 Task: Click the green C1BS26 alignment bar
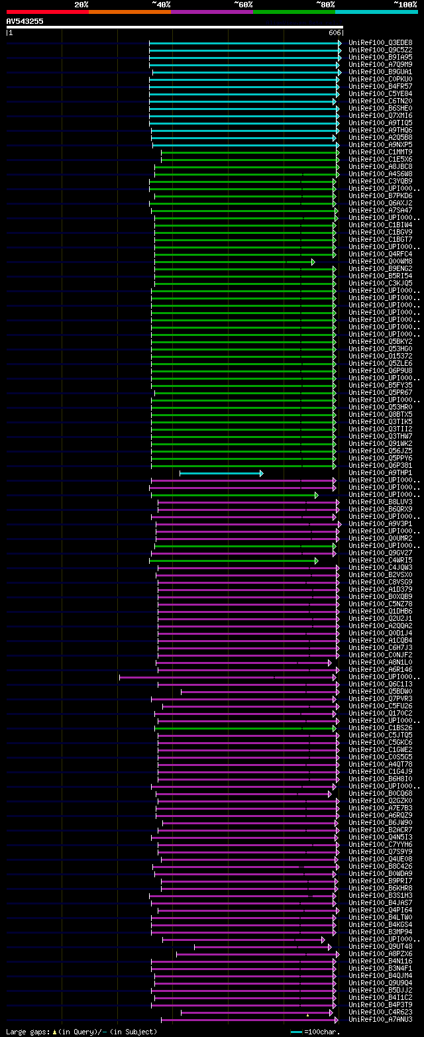click(x=245, y=728)
